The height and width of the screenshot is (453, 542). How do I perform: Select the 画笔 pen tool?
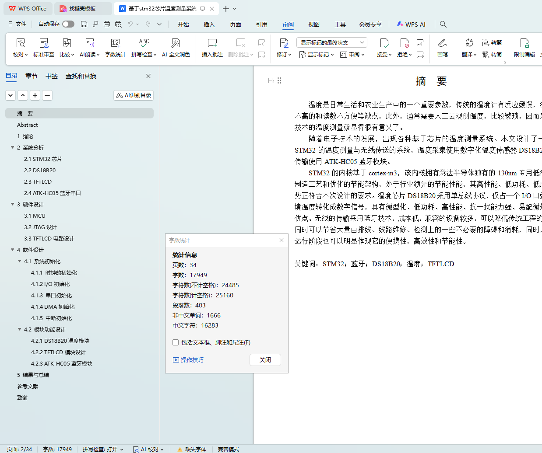pos(442,47)
